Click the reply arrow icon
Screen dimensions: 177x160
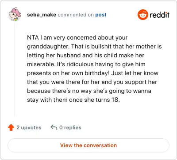point(54,127)
